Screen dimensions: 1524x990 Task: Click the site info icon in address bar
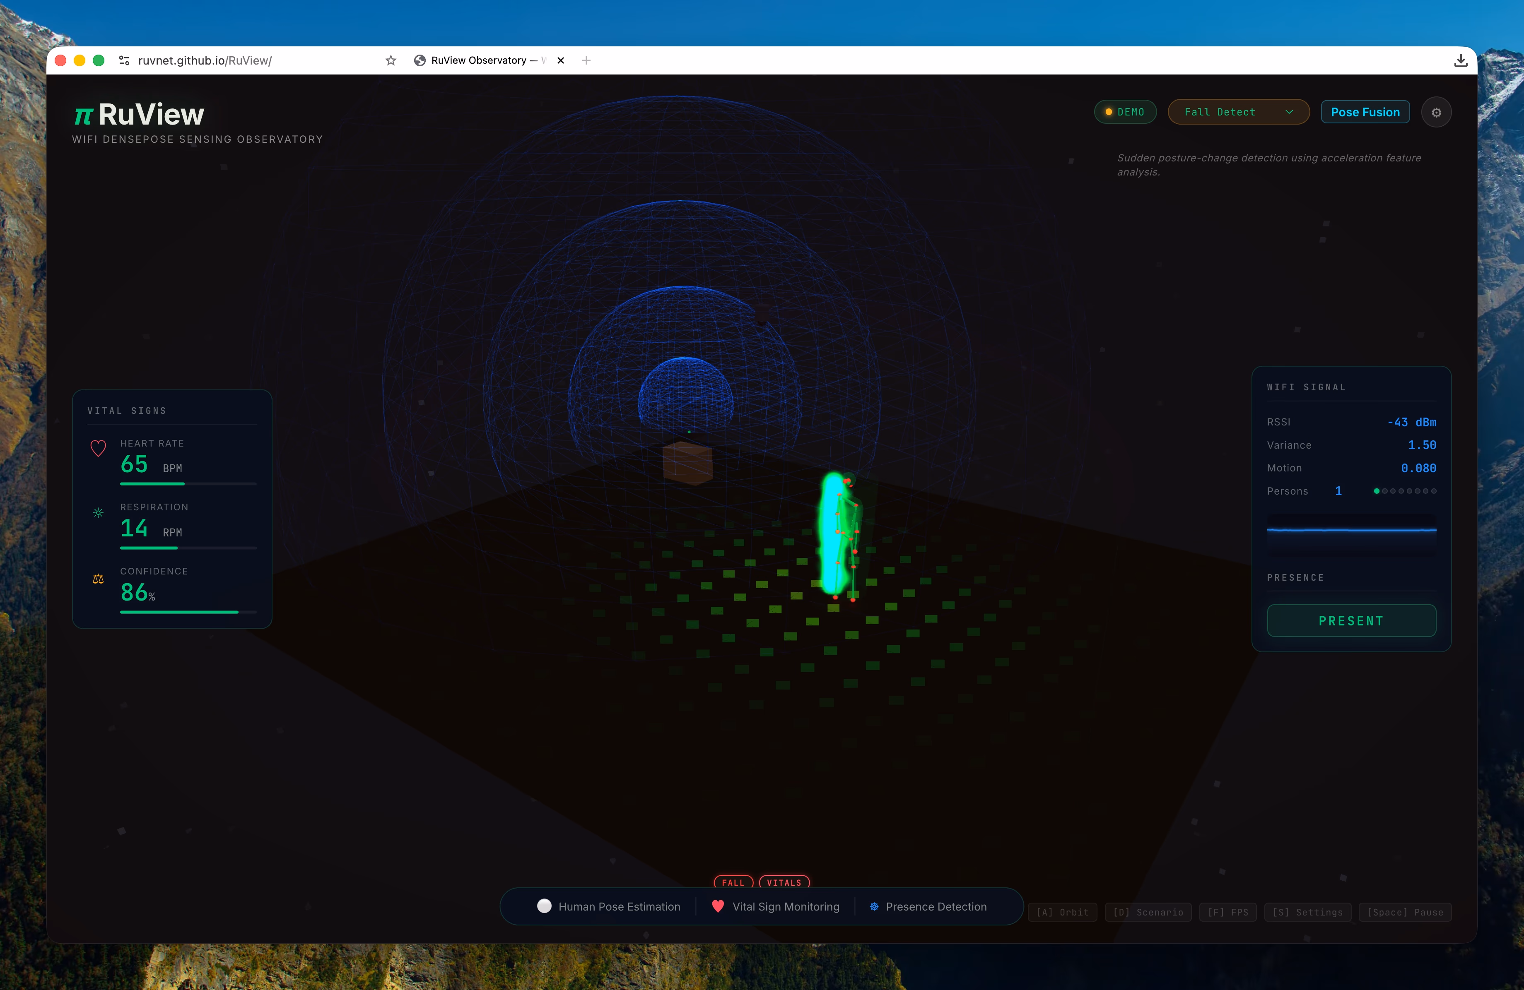(x=124, y=60)
